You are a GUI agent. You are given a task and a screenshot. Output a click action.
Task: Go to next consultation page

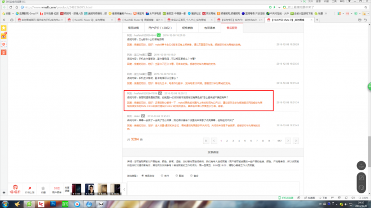click(x=288, y=141)
